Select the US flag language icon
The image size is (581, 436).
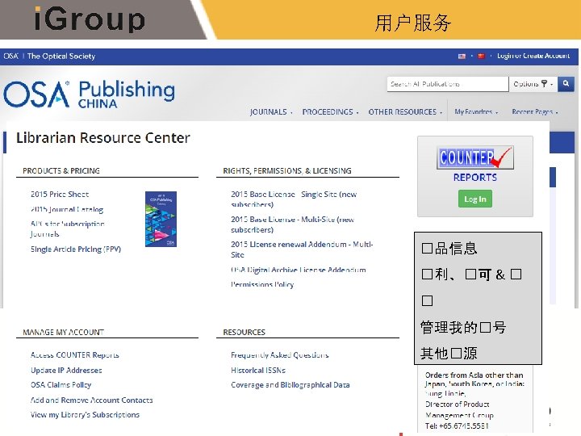[462, 57]
